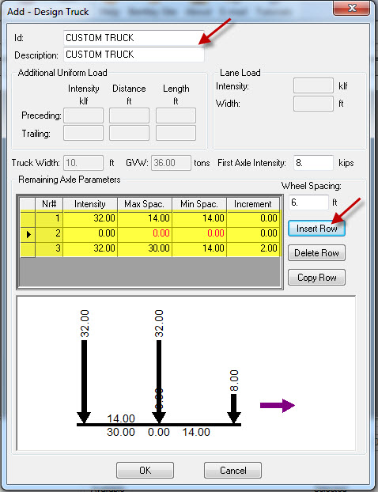
Task: Confirm the dialog with OK
Action: (145, 470)
